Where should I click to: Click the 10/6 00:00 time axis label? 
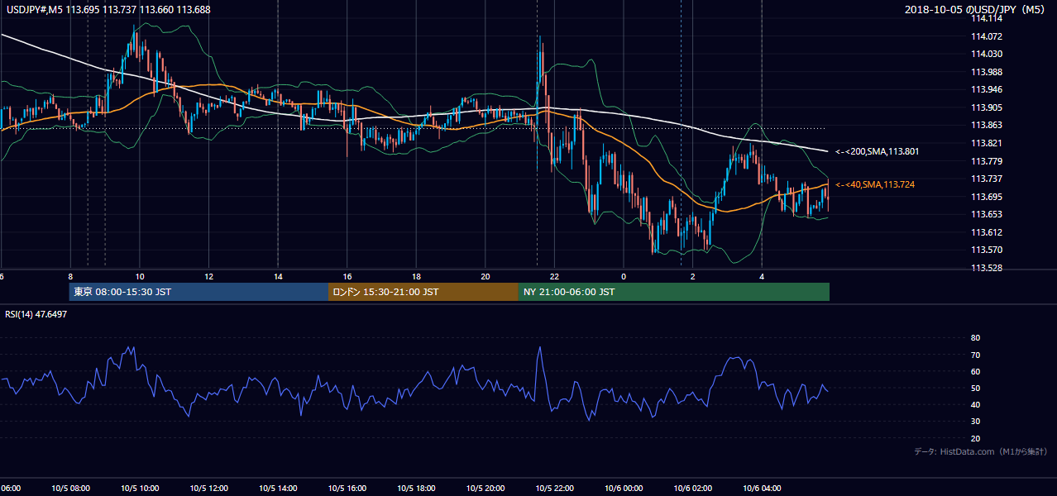click(x=624, y=489)
